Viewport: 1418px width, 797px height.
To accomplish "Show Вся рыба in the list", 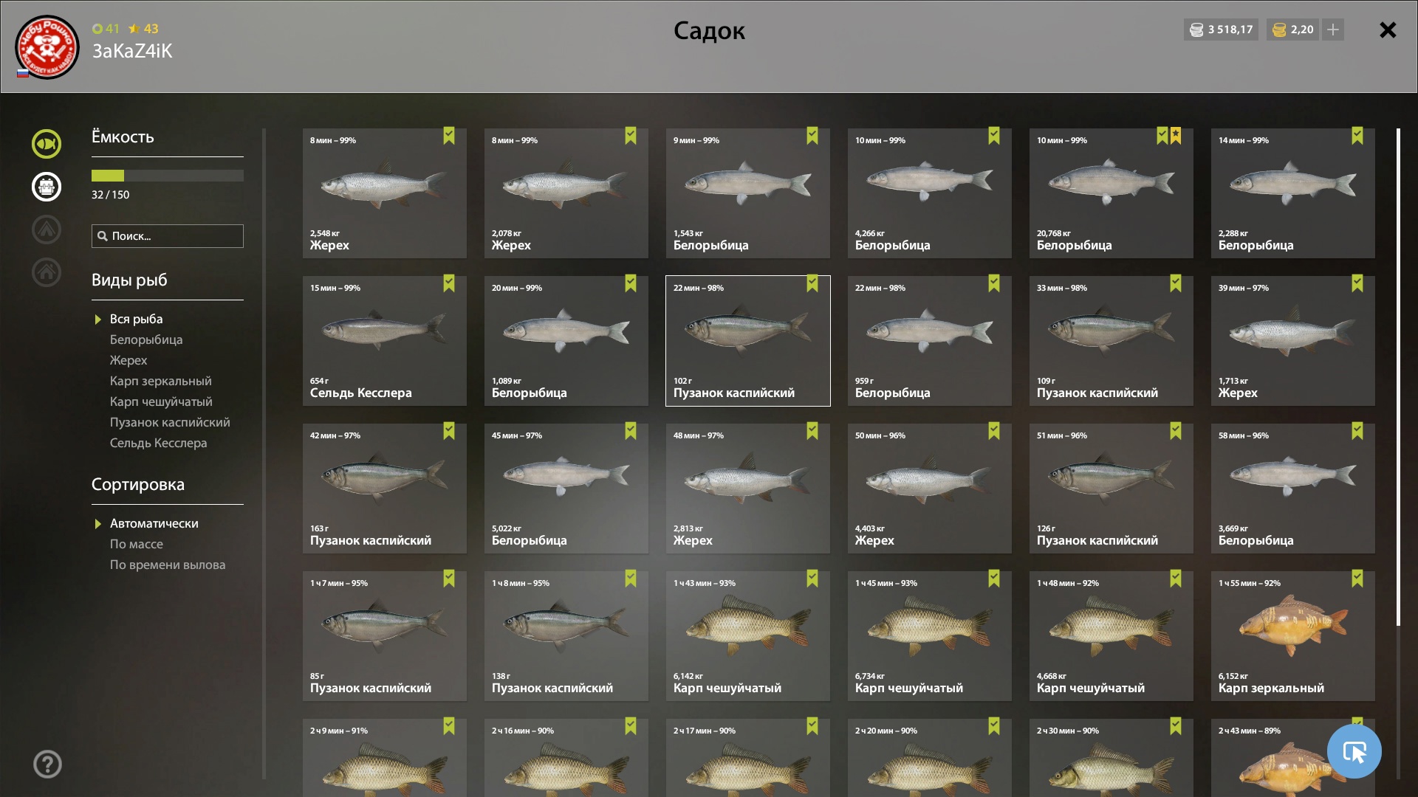I will [x=136, y=319].
